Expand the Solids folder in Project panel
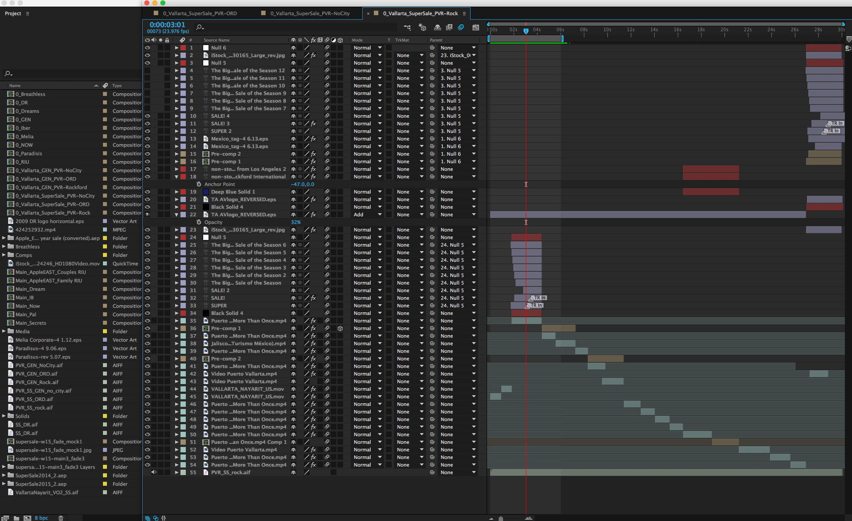The height and width of the screenshot is (521, 852). [x=4, y=416]
